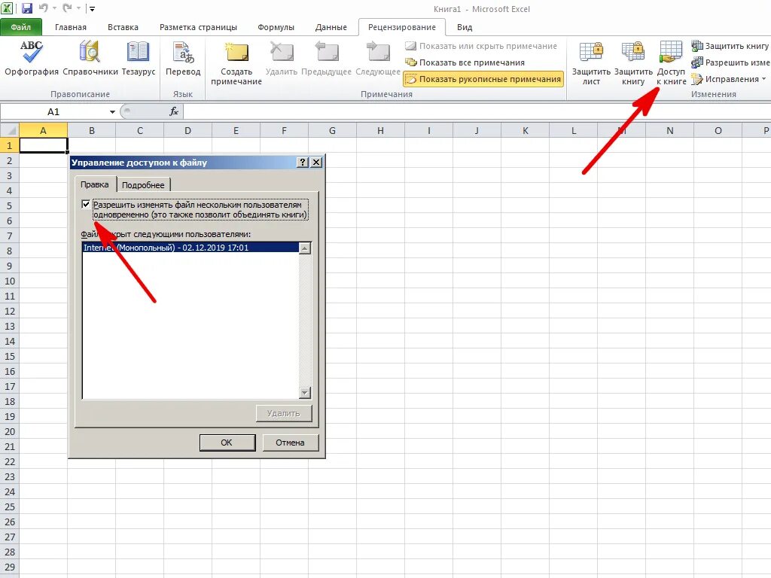
Task: Open the Файл tab
Action: point(20,28)
